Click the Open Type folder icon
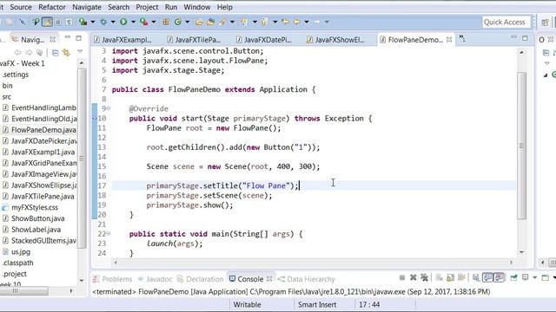 [199, 22]
